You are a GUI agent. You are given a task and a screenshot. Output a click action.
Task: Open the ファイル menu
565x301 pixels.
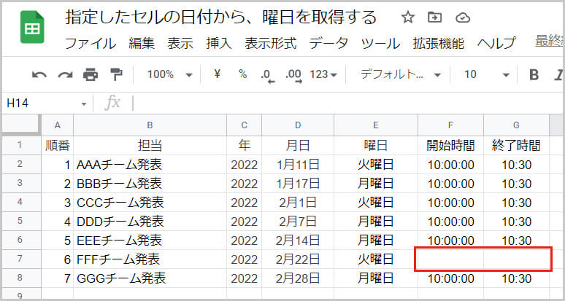click(x=91, y=44)
